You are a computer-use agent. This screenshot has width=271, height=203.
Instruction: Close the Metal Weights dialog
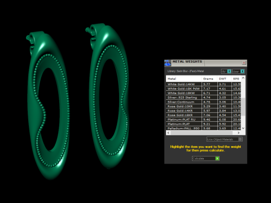244,63
